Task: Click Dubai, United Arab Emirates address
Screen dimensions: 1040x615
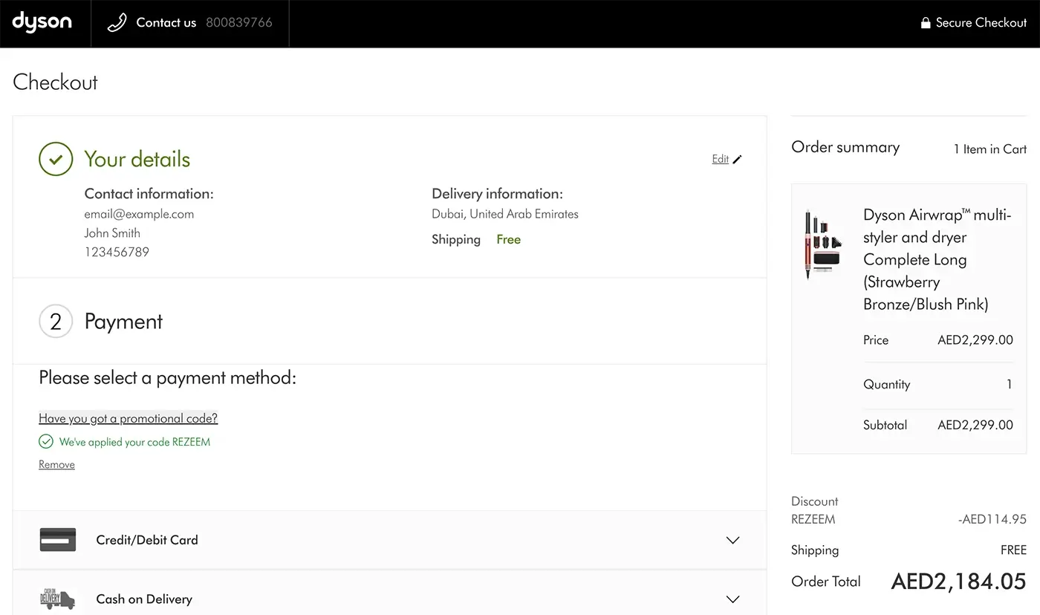Action: [505, 214]
